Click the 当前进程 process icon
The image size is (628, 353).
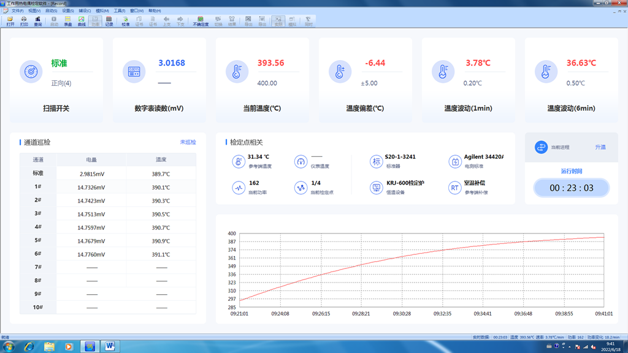(x=541, y=147)
